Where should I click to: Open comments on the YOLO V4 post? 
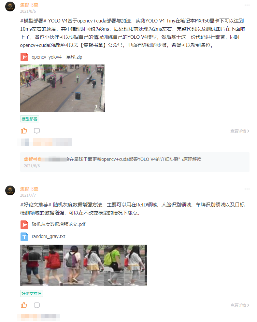click(37, 131)
